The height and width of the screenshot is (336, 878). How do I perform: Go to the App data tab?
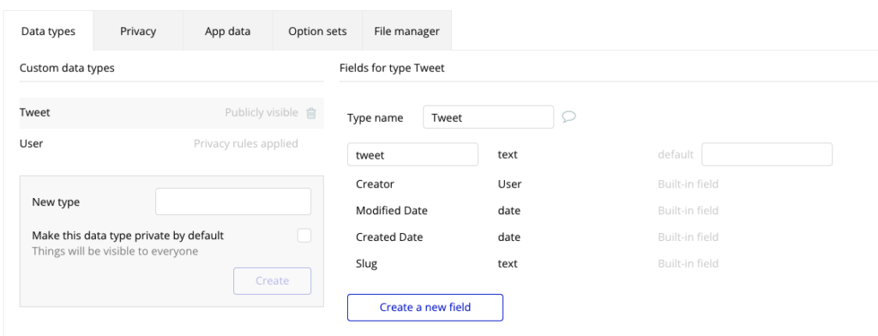point(227,32)
